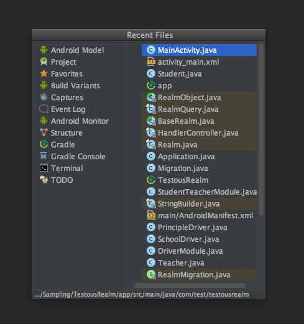Screen dimensions: 304x324
Task: Open the Project tool window
Action: pos(63,62)
